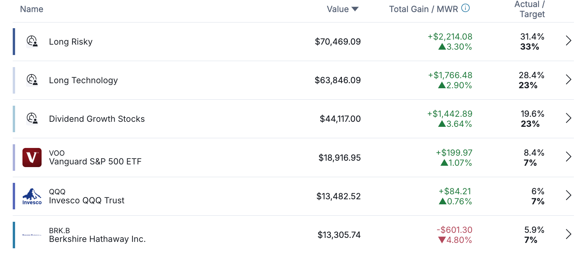
Task: Open the Vanguard S&P 500 ETF holding
Action: (x=95, y=161)
